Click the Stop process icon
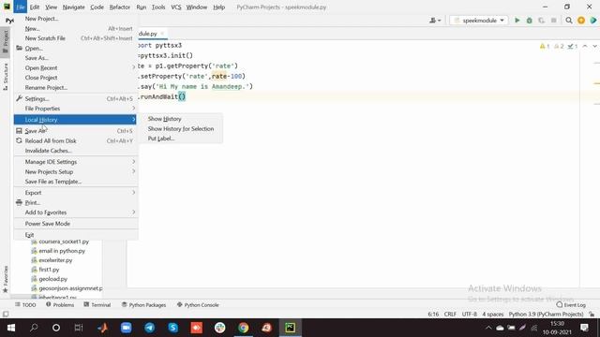Image resolution: width=600 pixels, height=337 pixels. coord(554,21)
